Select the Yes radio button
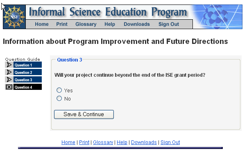249x158 pixels. (59, 90)
